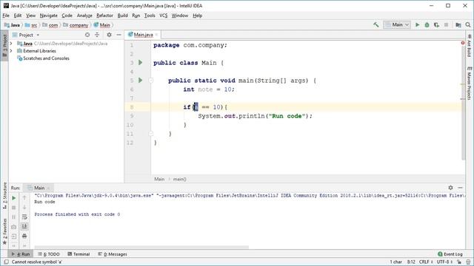Image resolution: width=474 pixels, height=266 pixels.
Task: Print console output icon
Action: (24, 236)
